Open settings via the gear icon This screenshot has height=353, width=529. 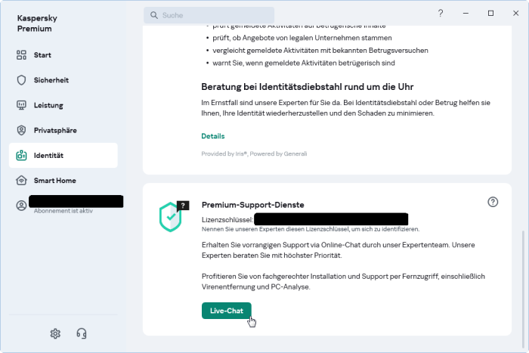point(55,333)
